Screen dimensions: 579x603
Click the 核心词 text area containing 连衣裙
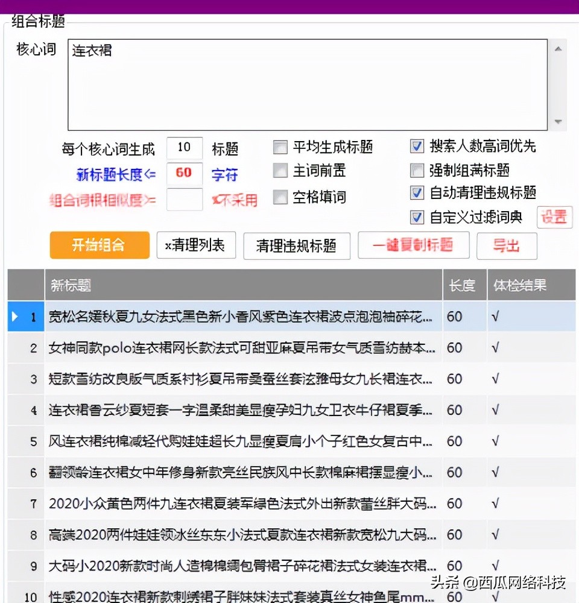[x=308, y=84]
